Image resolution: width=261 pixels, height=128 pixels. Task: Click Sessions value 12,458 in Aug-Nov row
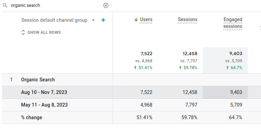(x=190, y=92)
